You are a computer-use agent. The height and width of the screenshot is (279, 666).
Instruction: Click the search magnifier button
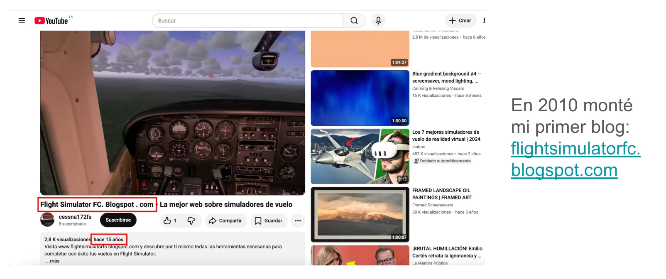click(354, 21)
